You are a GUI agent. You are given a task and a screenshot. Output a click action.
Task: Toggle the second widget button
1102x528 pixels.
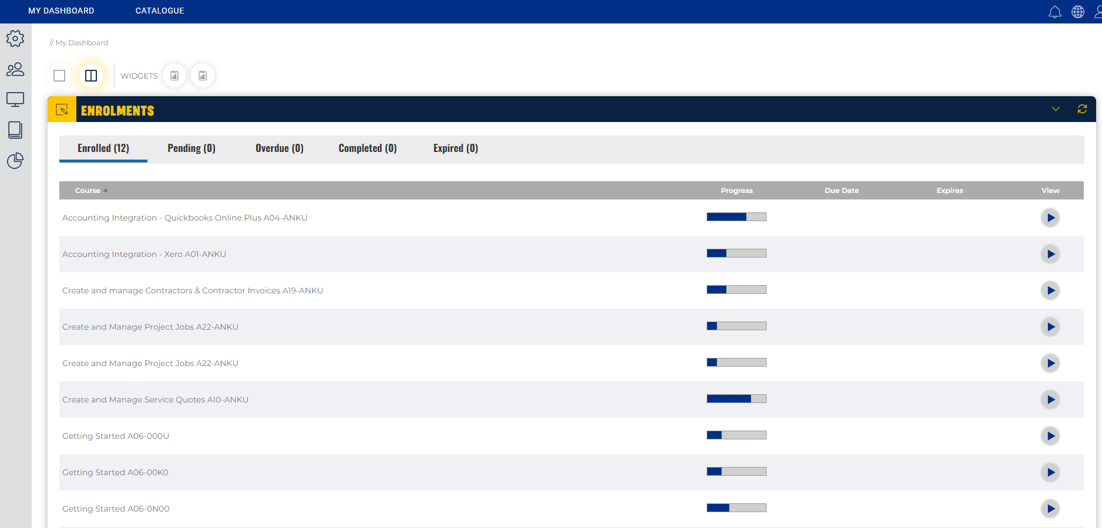coord(203,76)
